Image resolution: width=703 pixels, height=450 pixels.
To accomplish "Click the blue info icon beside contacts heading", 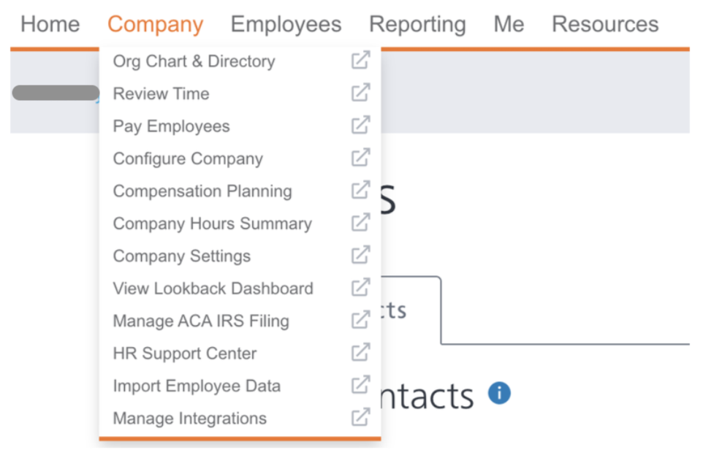I will pyautogui.click(x=499, y=393).
